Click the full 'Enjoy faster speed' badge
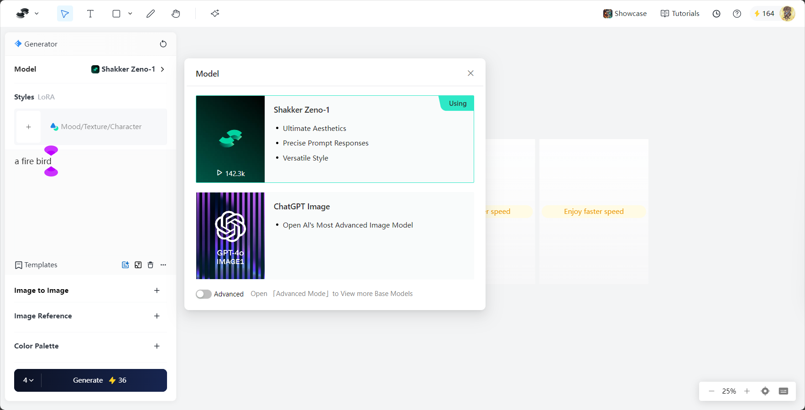 tap(594, 212)
